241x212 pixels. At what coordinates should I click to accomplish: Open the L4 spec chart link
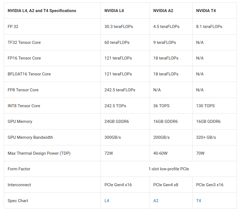point(107,201)
